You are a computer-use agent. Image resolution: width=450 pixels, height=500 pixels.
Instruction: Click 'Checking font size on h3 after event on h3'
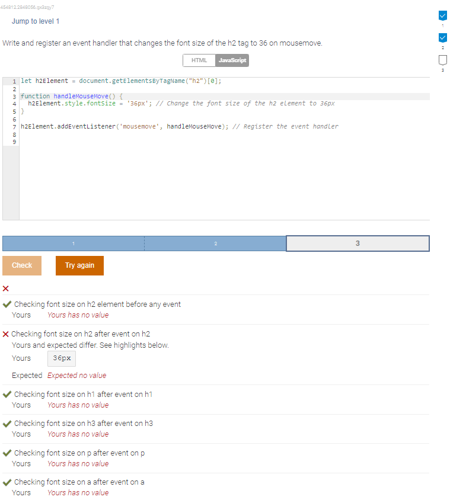tap(84, 424)
